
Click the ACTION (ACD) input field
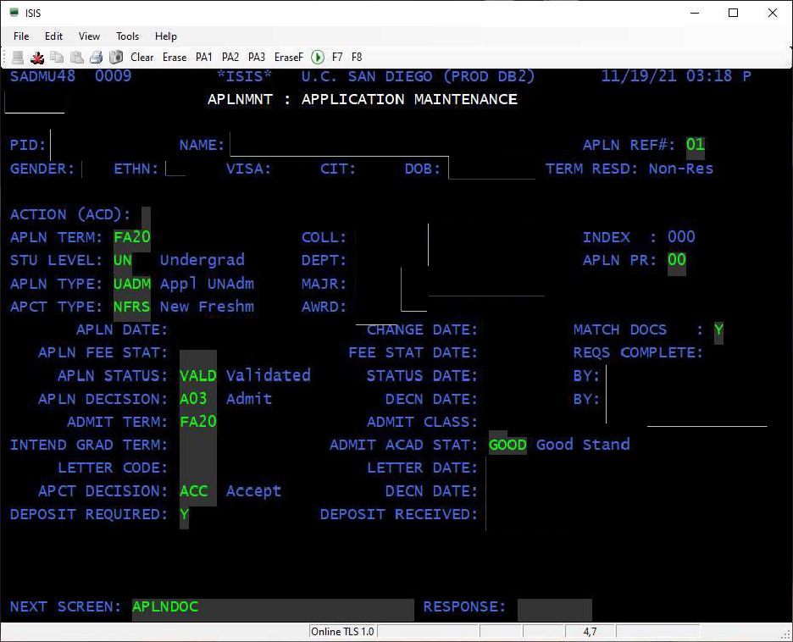146,216
